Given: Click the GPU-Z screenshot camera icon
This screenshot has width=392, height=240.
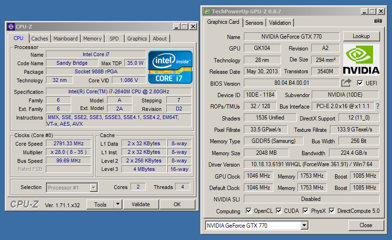Looking at the screenshot, I should point(378,20).
